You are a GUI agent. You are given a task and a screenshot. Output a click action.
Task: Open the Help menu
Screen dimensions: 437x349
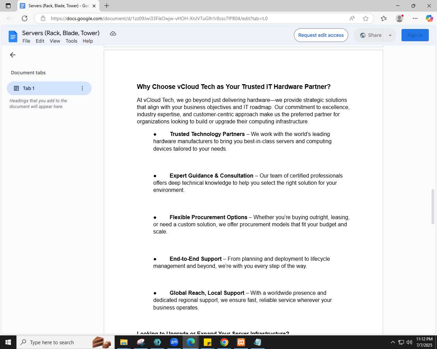(x=88, y=41)
